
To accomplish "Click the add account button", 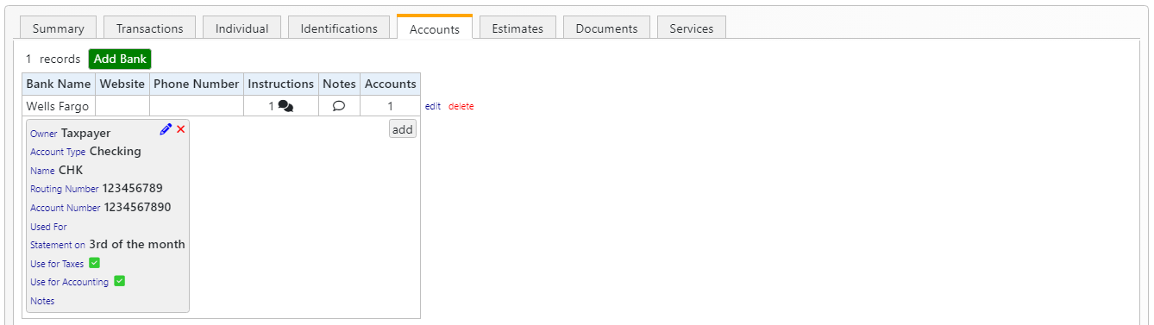I will (402, 129).
